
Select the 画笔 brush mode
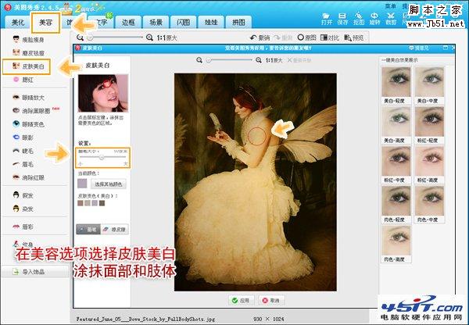tap(88, 230)
